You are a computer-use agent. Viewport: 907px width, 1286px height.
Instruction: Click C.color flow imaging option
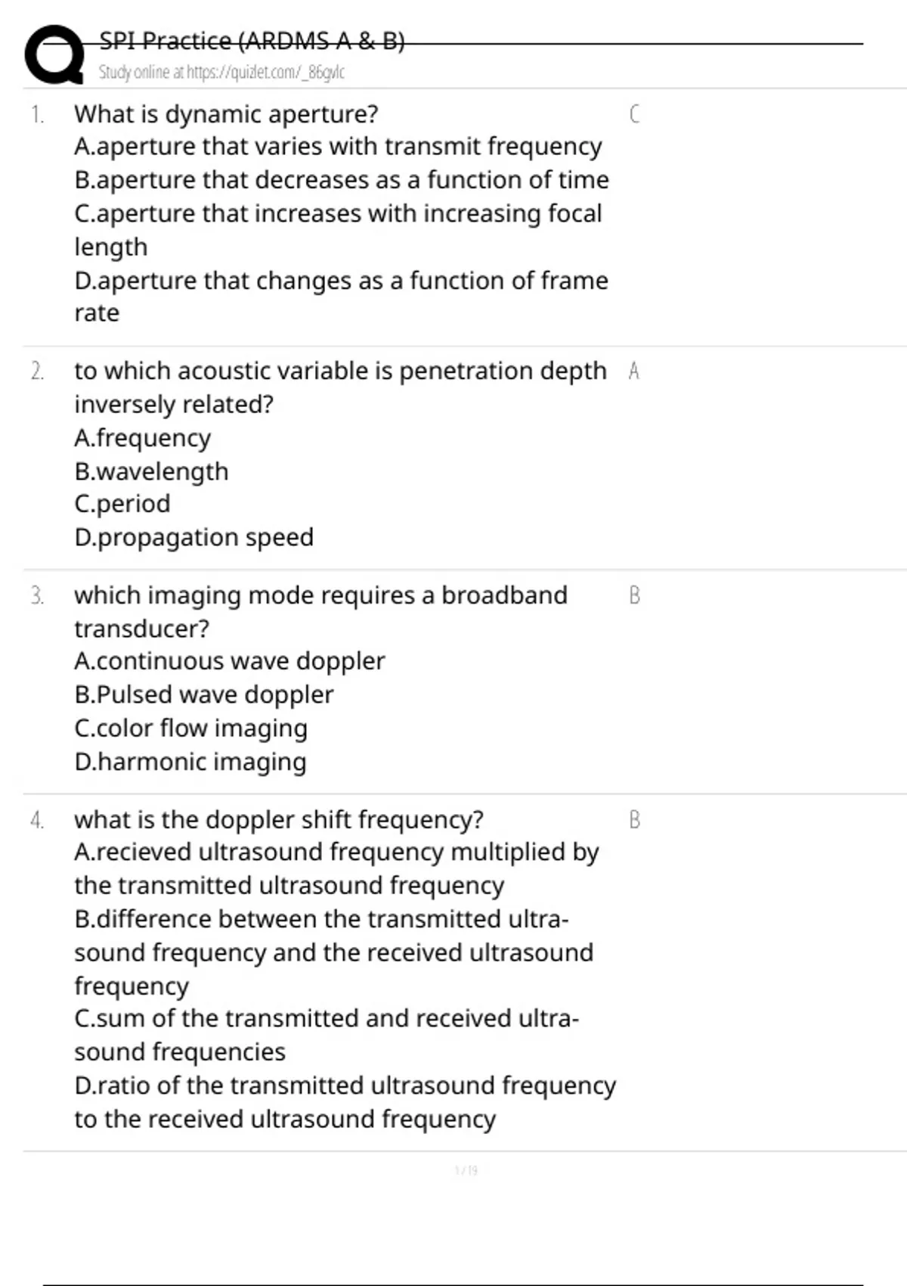point(191,728)
